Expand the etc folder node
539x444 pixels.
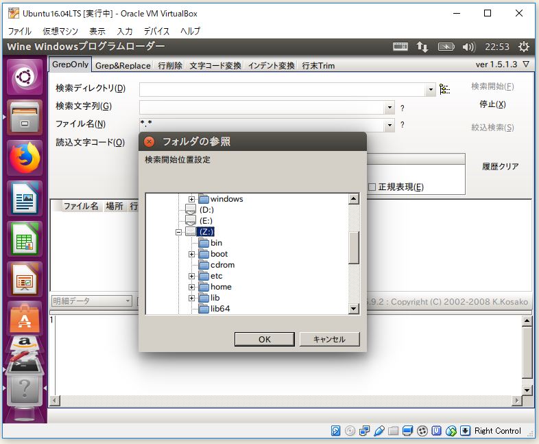point(192,276)
